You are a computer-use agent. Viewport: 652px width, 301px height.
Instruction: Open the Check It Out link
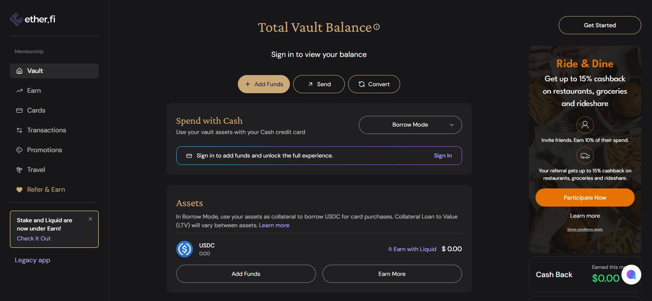point(33,238)
